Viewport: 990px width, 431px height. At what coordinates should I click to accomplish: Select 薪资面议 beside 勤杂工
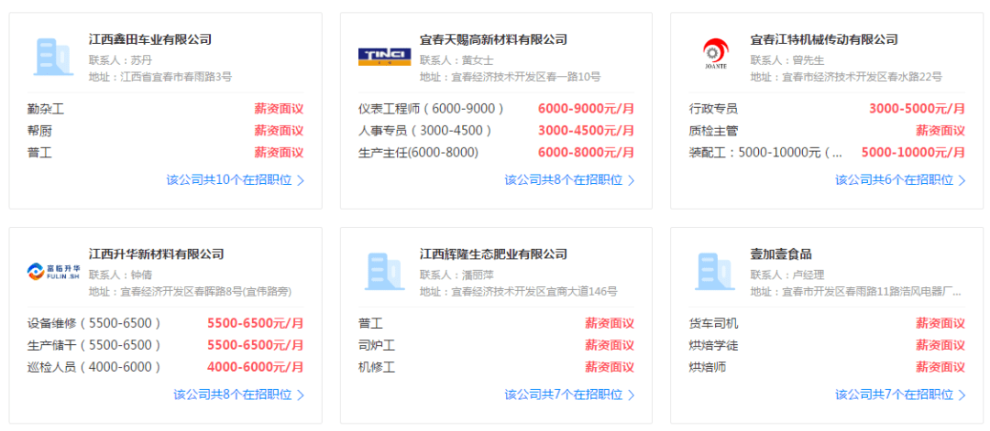(279, 110)
